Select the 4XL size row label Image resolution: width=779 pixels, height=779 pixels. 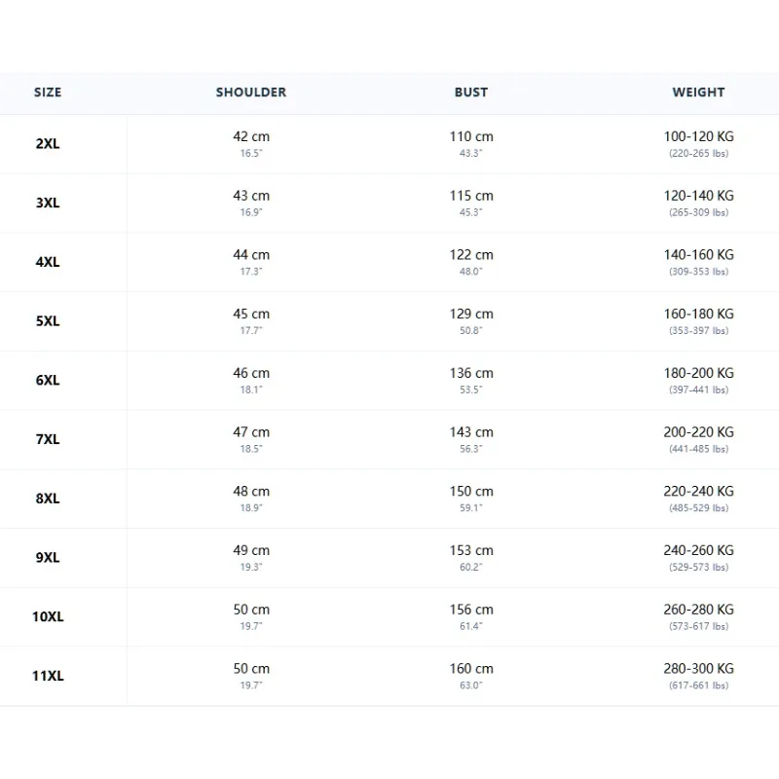[x=48, y=262]
